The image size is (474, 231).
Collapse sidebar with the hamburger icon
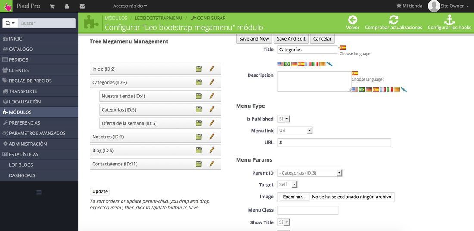(39, 192)
